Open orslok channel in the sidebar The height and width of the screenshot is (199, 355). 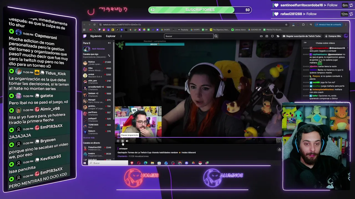(x=97, y=75)
